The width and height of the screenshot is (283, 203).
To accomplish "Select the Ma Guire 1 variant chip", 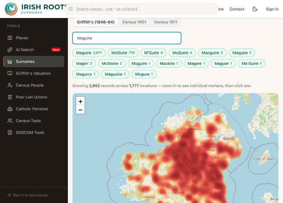I will pos(252,63).
